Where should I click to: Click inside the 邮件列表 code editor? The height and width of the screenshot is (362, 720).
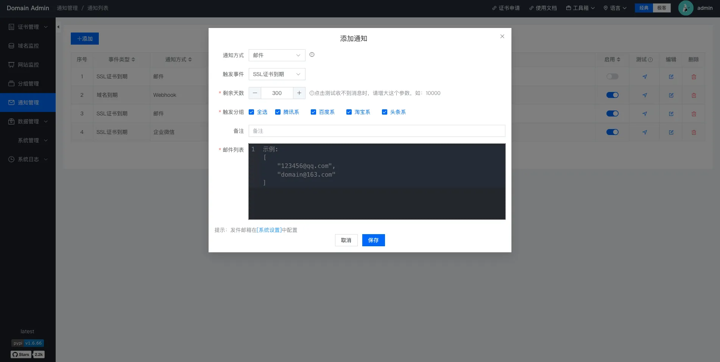click(x=377, y=182)
